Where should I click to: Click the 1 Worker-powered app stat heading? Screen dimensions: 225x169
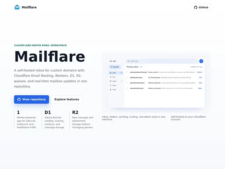18,112
